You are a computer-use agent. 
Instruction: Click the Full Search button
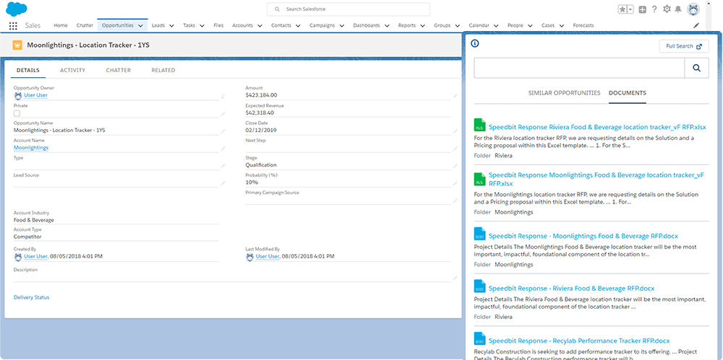click(684, 46)
